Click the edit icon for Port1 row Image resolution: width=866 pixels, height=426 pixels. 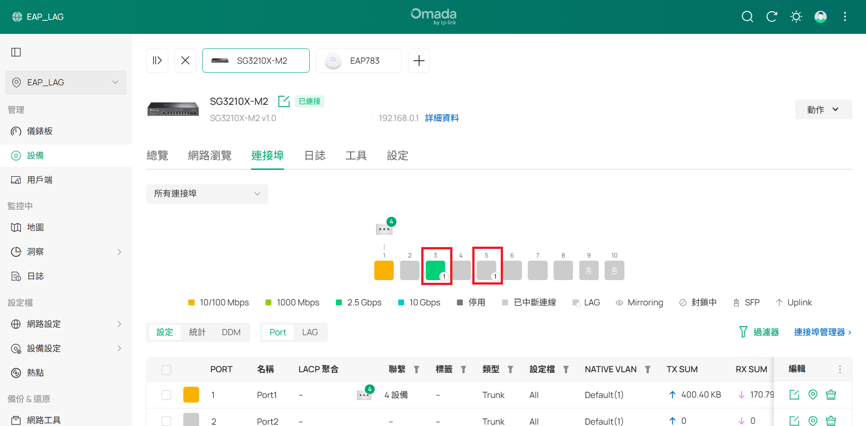pyautogui.click(x=794, y=395)
